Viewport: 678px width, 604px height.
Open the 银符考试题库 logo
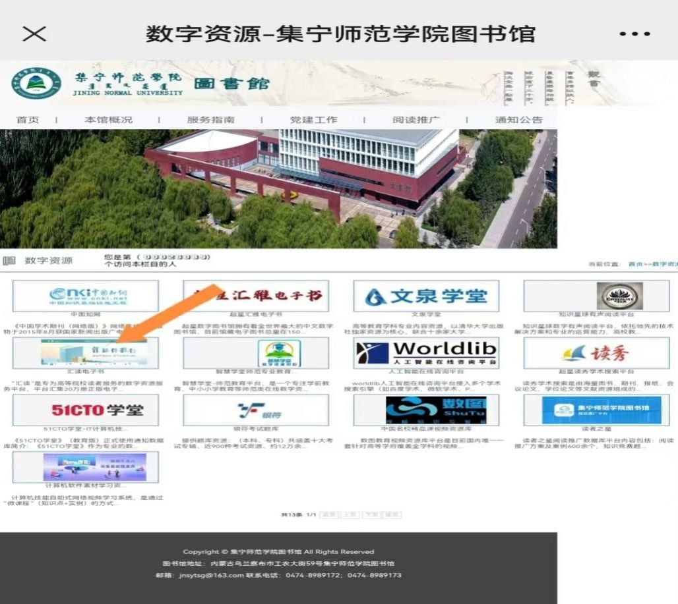click(x=255, y=410)
